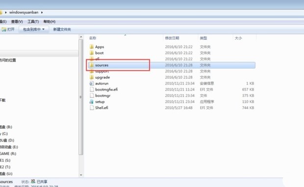The image size is (304, 187).
Task: Click the navigation pane scrollbar thumb
Action: 81,97
